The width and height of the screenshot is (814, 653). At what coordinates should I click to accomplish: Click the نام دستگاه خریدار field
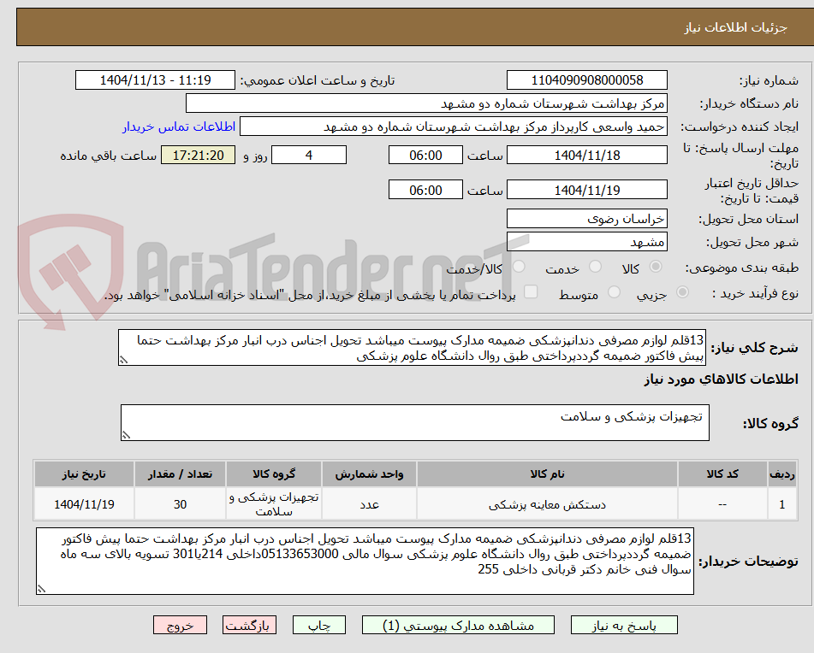[426, 103]
